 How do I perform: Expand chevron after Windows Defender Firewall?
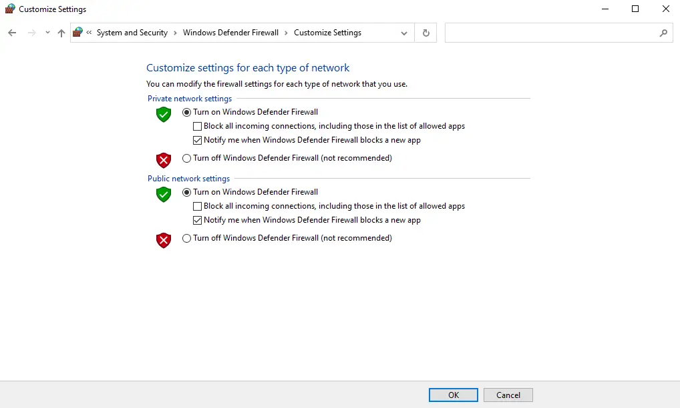(286, 33)
